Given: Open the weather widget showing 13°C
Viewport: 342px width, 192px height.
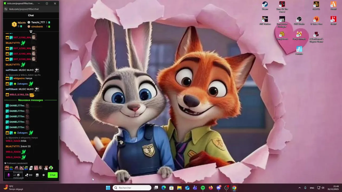Looking at the screenshot, I should 13,188.
